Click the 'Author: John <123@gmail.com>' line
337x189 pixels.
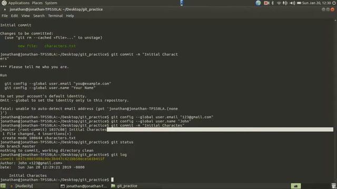pyautogui.click(x=31, y=163)
